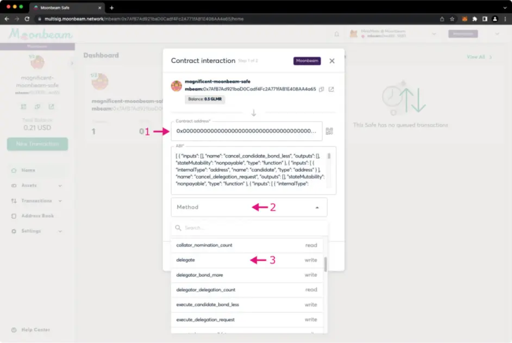Open the browser three-dot menu
The width and height of the screenshot is (512, 343).
click(505, 19)
